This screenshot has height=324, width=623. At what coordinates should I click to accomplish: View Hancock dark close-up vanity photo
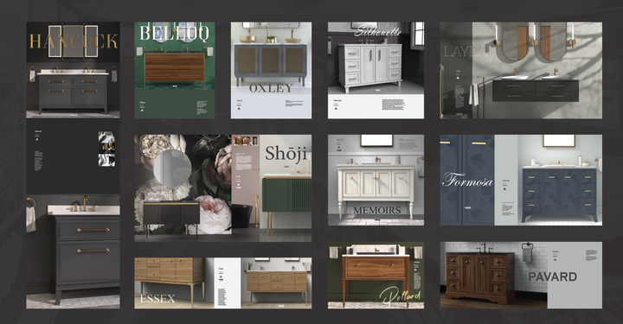click(73, 251)
